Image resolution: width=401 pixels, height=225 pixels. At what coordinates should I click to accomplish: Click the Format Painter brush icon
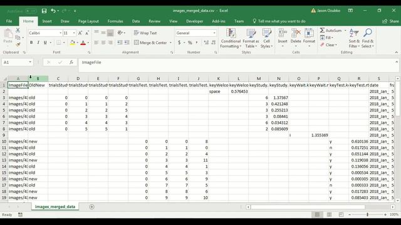tap(18, 44)
